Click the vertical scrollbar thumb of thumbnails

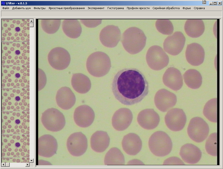pyautogui.click(x=31, y=25)
